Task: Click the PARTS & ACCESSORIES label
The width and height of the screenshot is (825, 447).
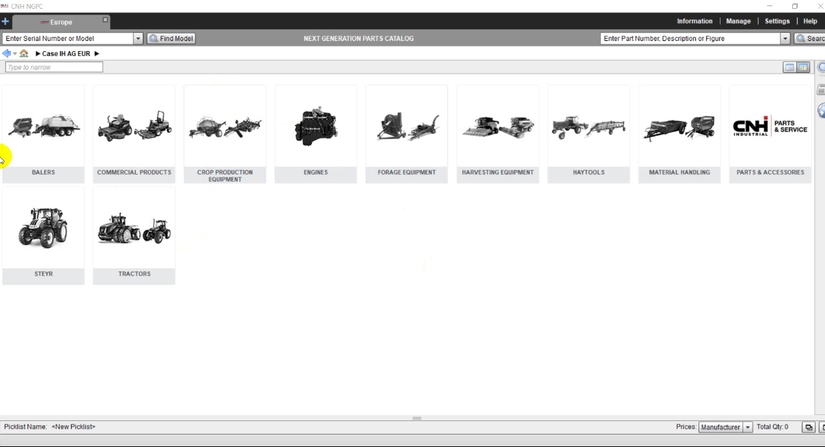Action: 770,173
